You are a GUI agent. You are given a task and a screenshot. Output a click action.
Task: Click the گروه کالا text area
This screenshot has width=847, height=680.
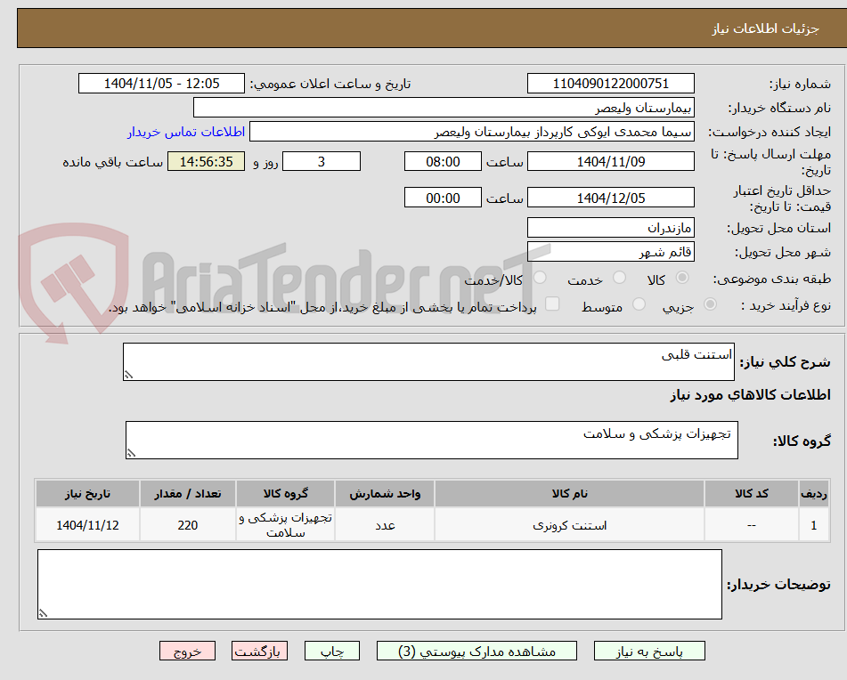click(x=432, y=440)
